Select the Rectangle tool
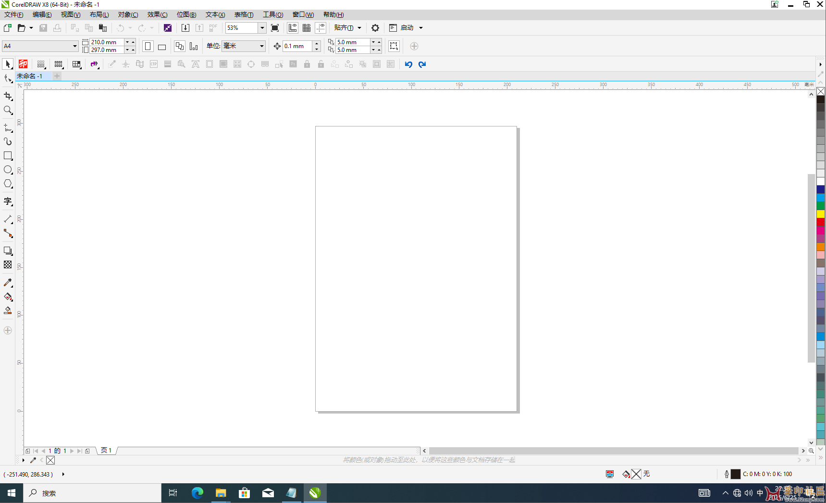Screen dimensions: 826x503 (x=8, y=156)
